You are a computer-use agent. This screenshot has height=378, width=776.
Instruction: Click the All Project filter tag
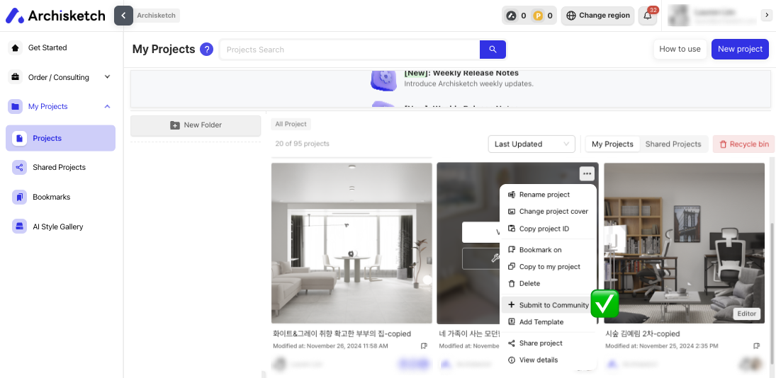pyautogui.click(x=291, y=124)
